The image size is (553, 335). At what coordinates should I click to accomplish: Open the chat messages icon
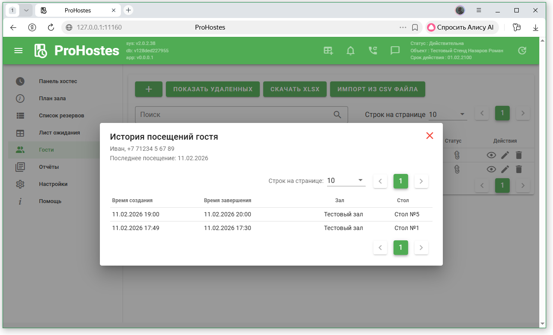[x=395, y=51]
